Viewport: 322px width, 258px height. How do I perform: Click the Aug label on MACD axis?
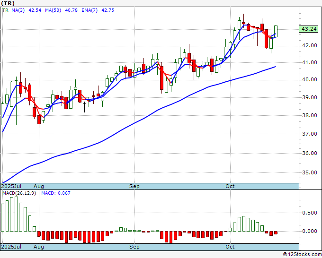point(39,247)
